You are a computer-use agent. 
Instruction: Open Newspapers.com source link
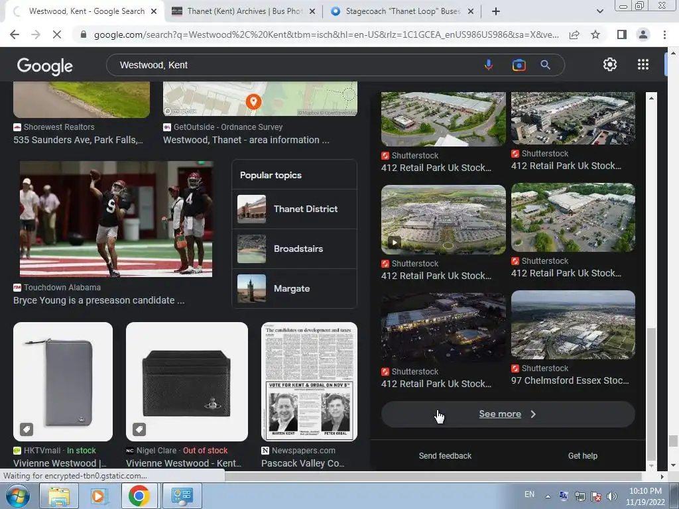tap(304, 451)
